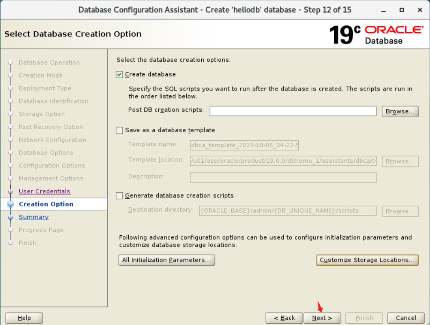
Task: Select Creation Option step in sidebar
Action: point(46,204)
